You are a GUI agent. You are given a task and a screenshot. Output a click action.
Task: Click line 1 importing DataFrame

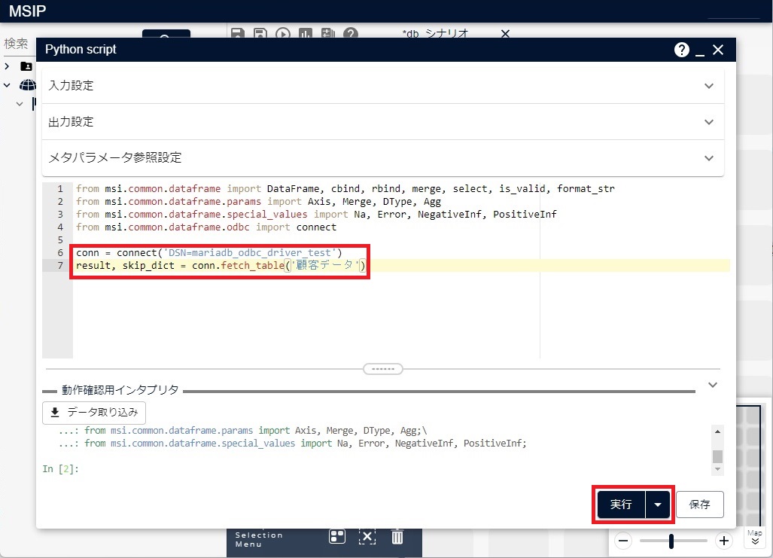point(345,188)
